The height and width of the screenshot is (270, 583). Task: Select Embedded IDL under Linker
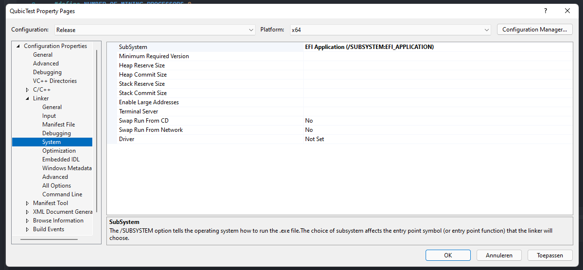tap(61, 159)
